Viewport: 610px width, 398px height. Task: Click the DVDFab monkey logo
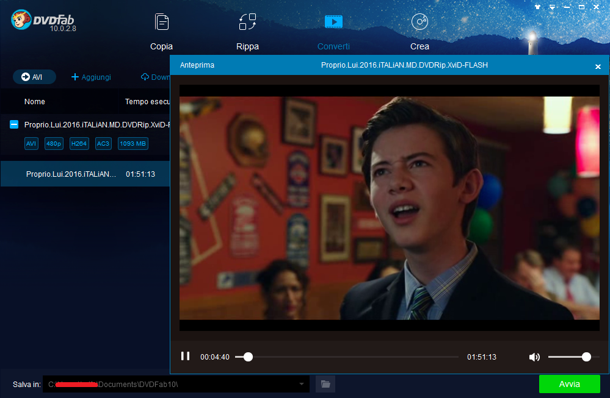[x=21, y=20]
